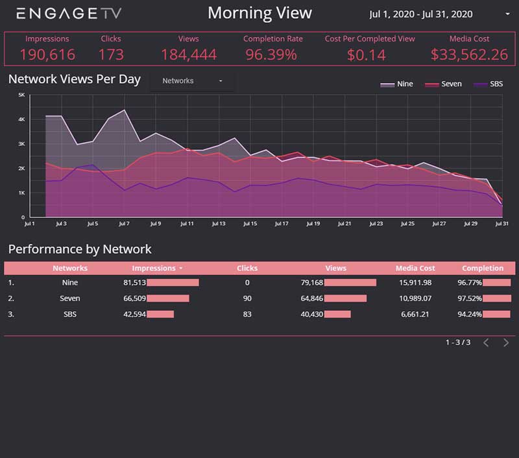Screen dimensions: 519x458
Task: Select the SBS network row
Action: (x=70, y=314)
